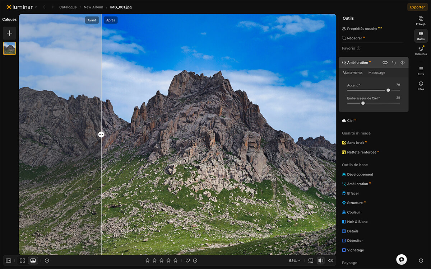This screenshot has width=431, height=269.
Task: Select the Effacer erase tool
Action: tap(350, 193)
